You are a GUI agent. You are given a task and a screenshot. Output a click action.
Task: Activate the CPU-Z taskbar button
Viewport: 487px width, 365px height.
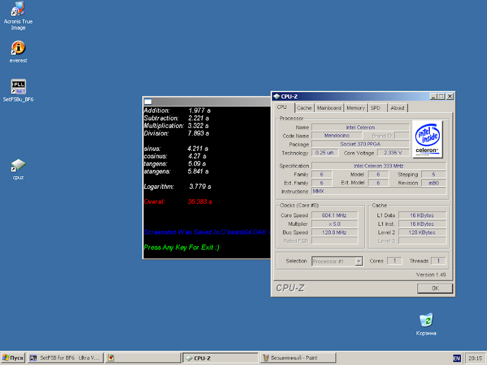(220, 358)
